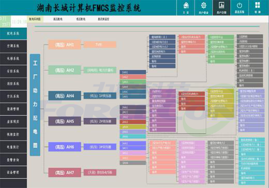
Task: Switch to the 低压配电 tab
Action: pyautogui.click(x=81, y=19)
